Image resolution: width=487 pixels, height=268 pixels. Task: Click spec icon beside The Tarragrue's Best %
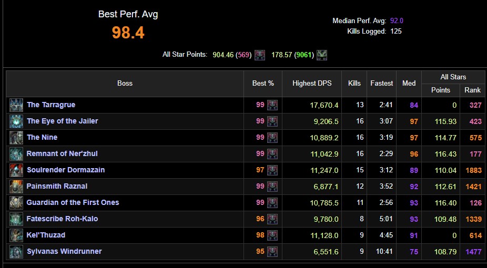272,105
